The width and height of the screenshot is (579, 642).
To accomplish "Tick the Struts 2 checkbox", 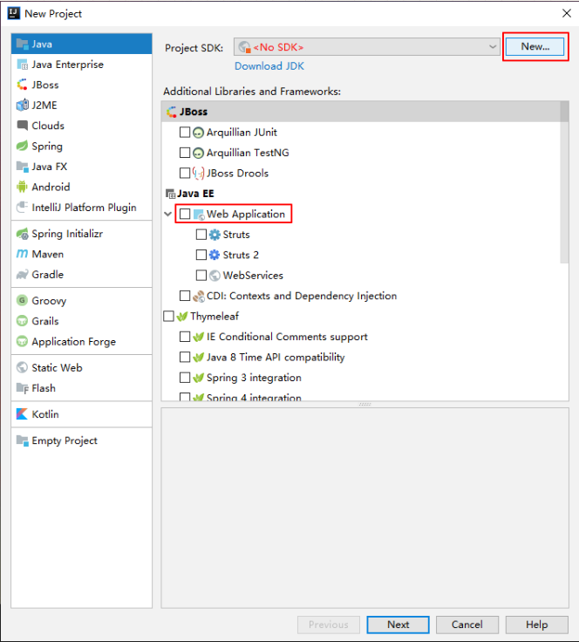I will tap(201, 255).
